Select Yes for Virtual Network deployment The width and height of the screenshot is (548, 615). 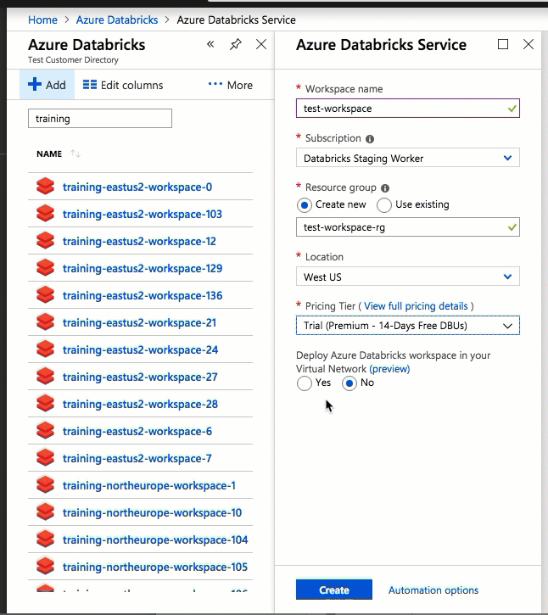[x=305, y=383]
